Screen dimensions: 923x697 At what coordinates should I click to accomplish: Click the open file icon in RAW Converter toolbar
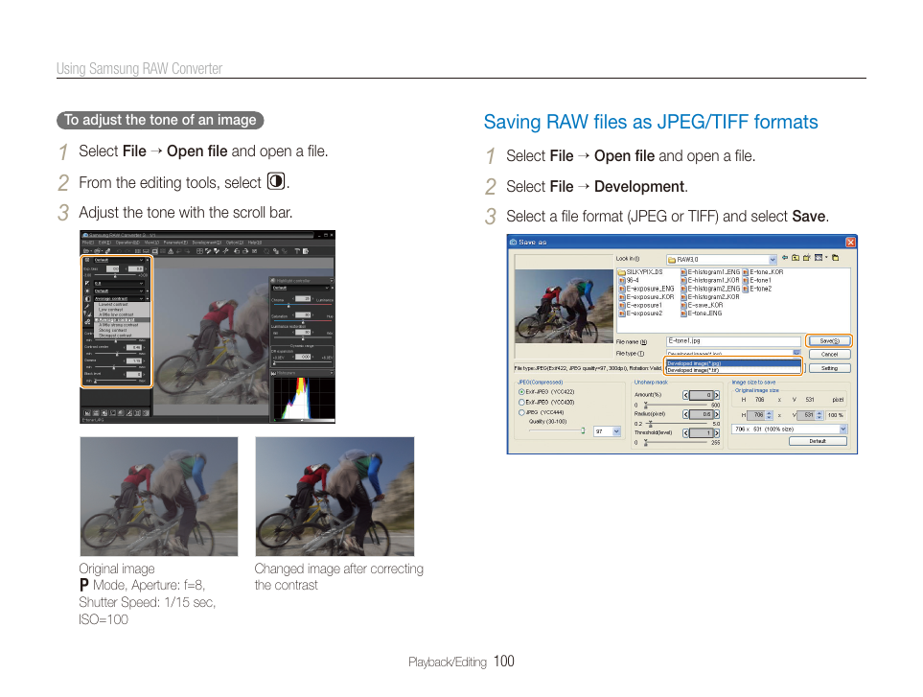[86, 251]
